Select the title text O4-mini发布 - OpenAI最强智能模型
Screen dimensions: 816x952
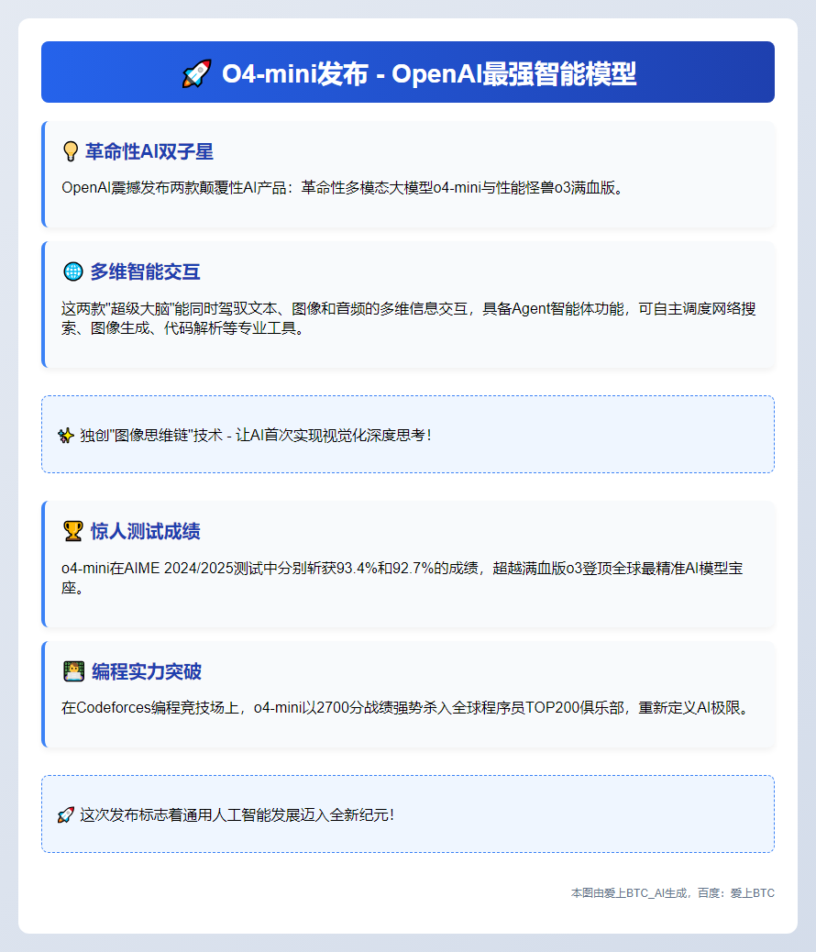[429, 73]
